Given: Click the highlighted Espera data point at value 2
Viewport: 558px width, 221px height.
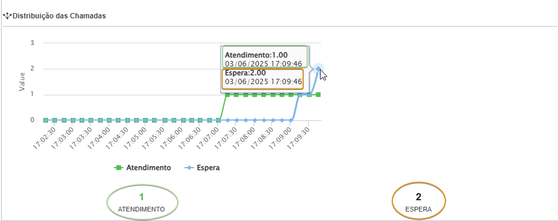Looking at the screenshot, I should click(x=319, y=69).
